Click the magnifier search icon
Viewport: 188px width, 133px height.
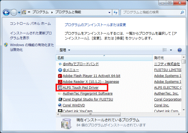click(x=182, y=12)
